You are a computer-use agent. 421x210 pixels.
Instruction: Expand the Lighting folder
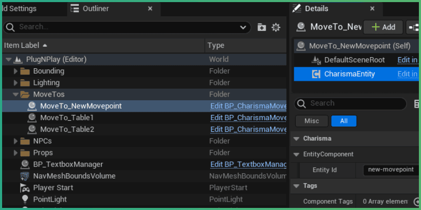click(16, 83)
